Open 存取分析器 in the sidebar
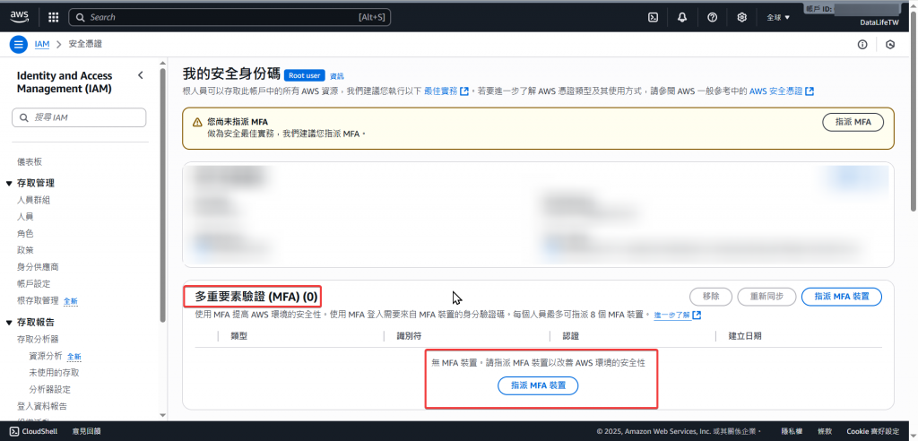The image size is (918, 441). pyautogui.click(x=38, y=339)
